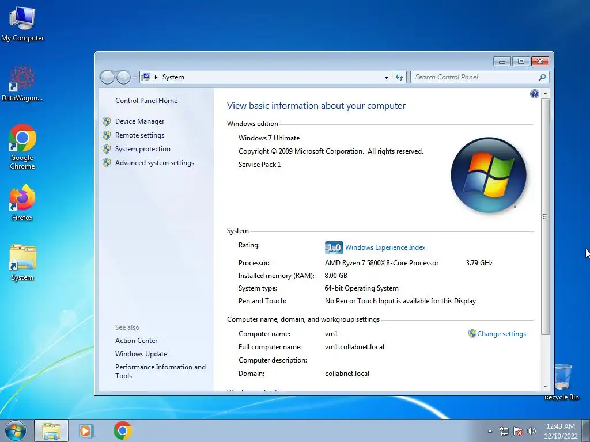Open recent pages dropdown beside navigation arrows
Screen dimensions: 590x442
(135, 77)
